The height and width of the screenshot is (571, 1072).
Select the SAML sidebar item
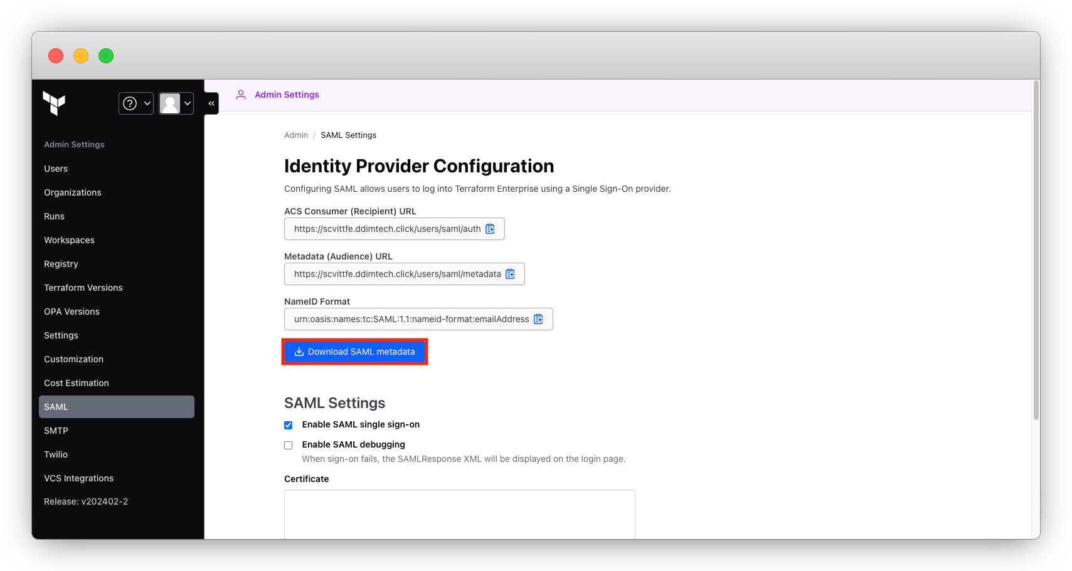click(117, 407)
